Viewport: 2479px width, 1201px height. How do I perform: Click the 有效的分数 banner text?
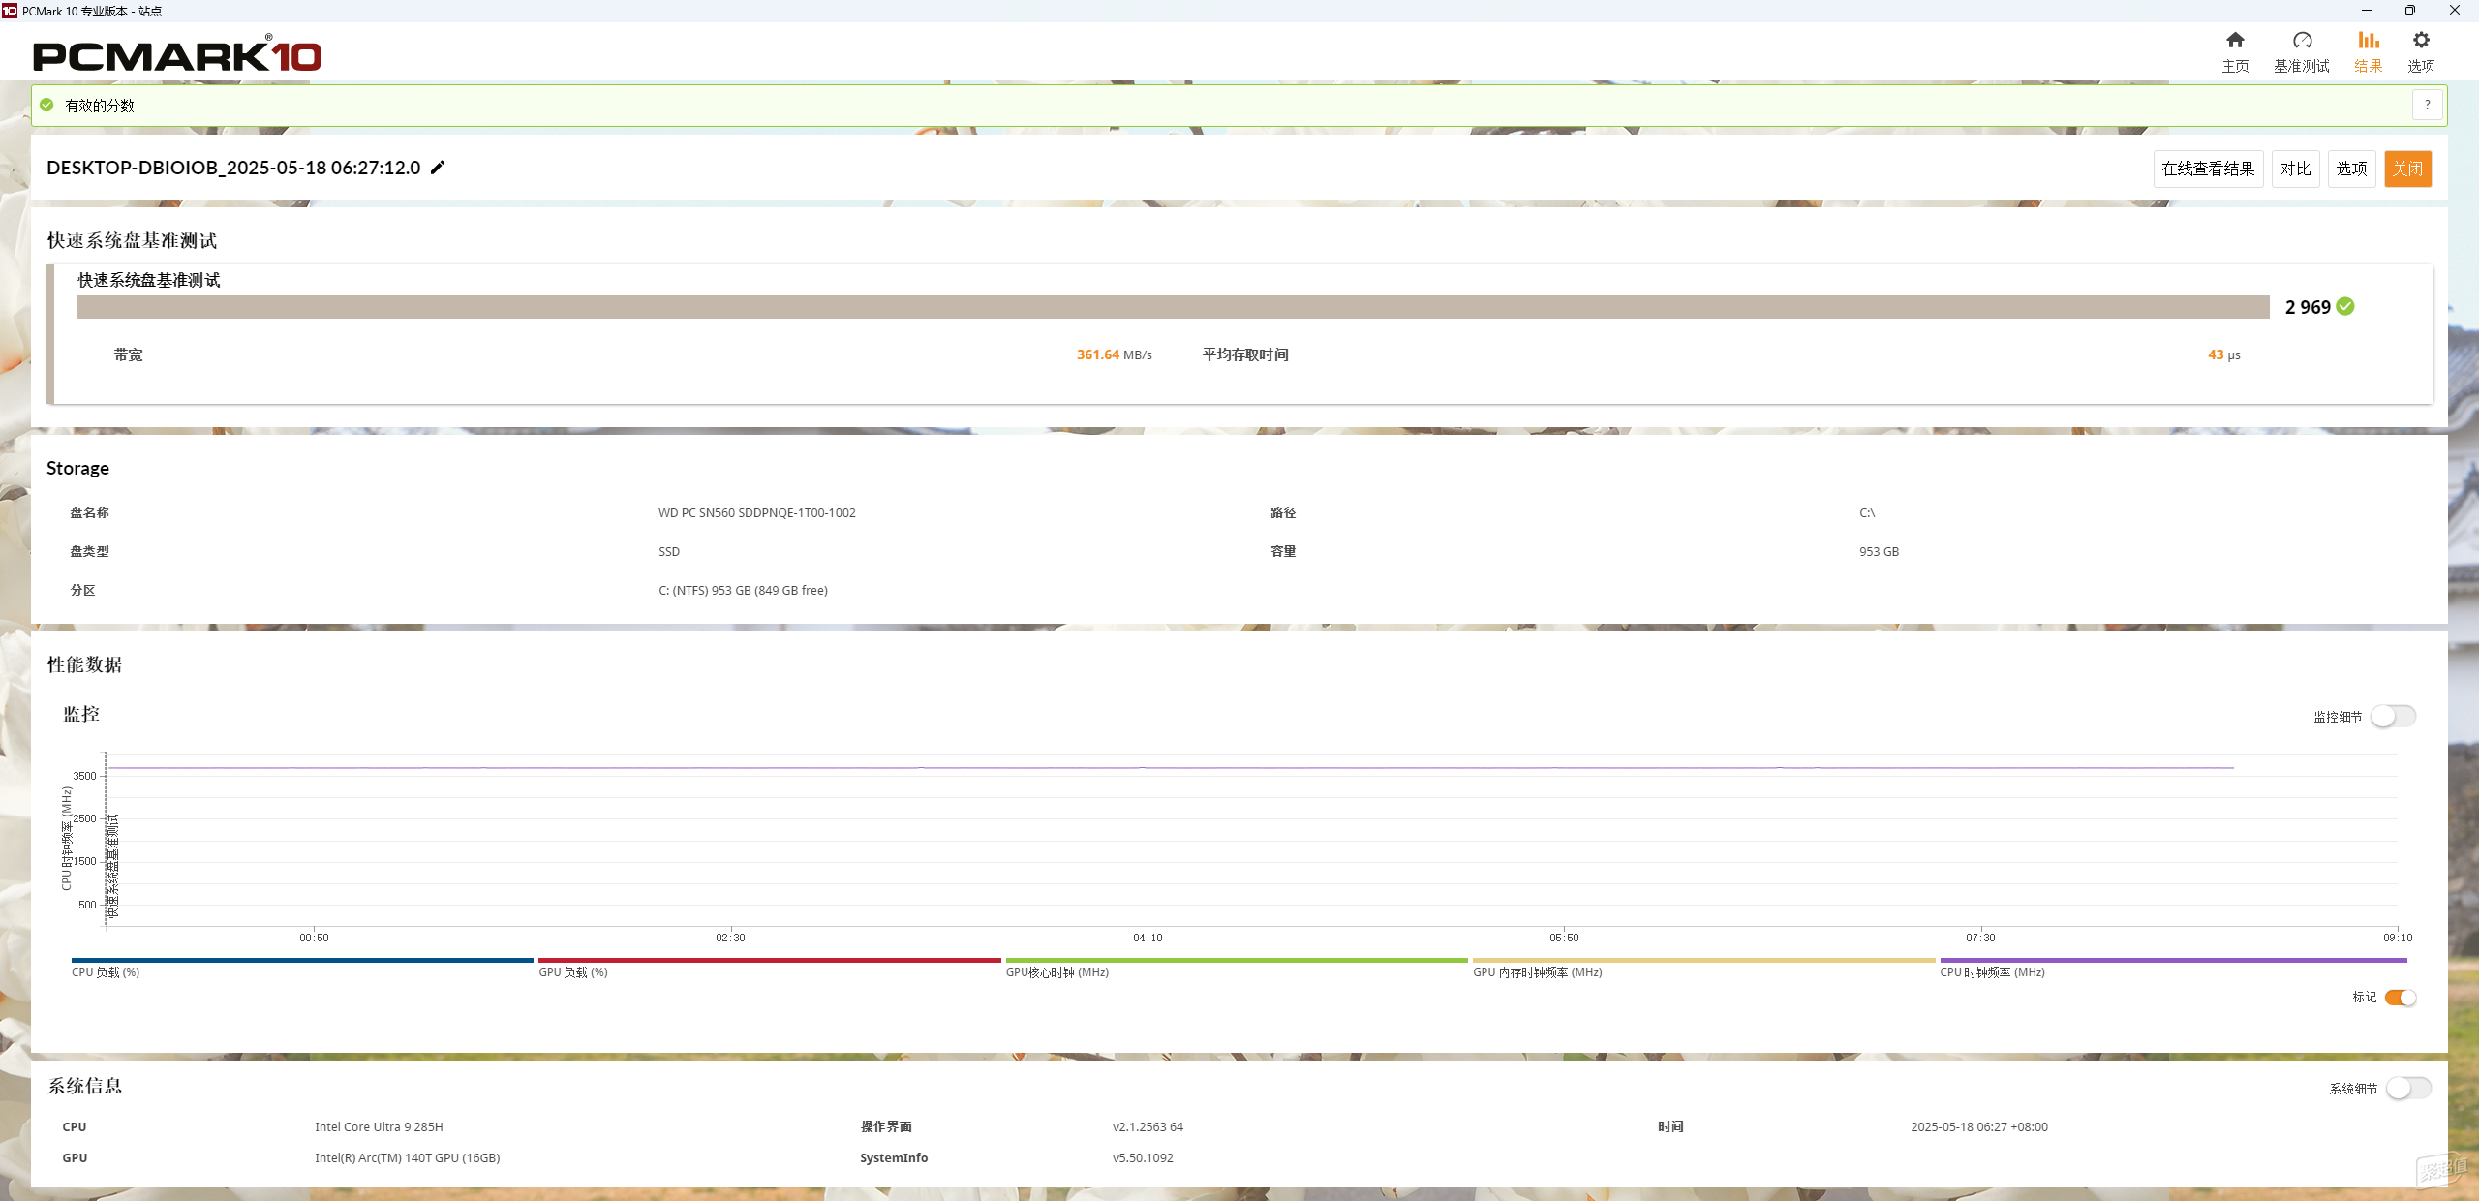coord(100,106)
